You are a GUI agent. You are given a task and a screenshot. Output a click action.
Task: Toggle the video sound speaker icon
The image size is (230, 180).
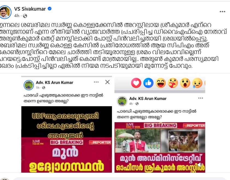pyautogui.click(x=200, y=165)
